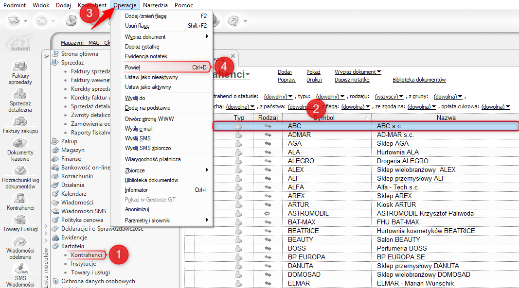Open the Wiadomości odebrane sidebar icon
Viewport: 519px width, 288px height.
[20, 242]
